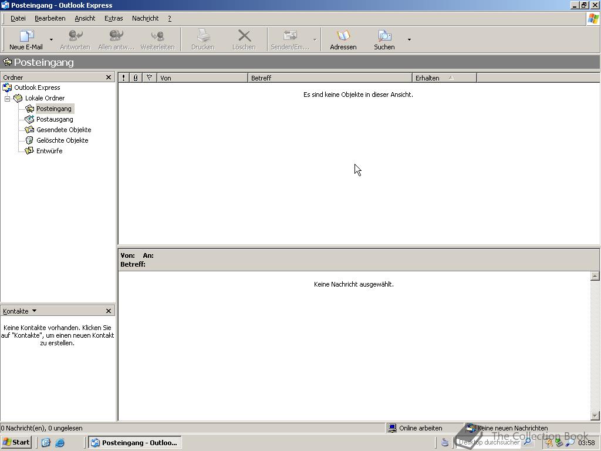
Task: Click the Posteingang folder banner title
Action: pyautogui.click(x=43, y=62)
